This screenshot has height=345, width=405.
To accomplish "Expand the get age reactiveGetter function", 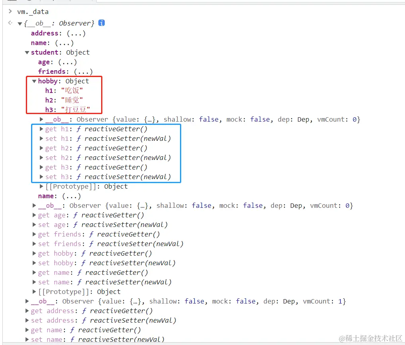I will tap(34, 215).
